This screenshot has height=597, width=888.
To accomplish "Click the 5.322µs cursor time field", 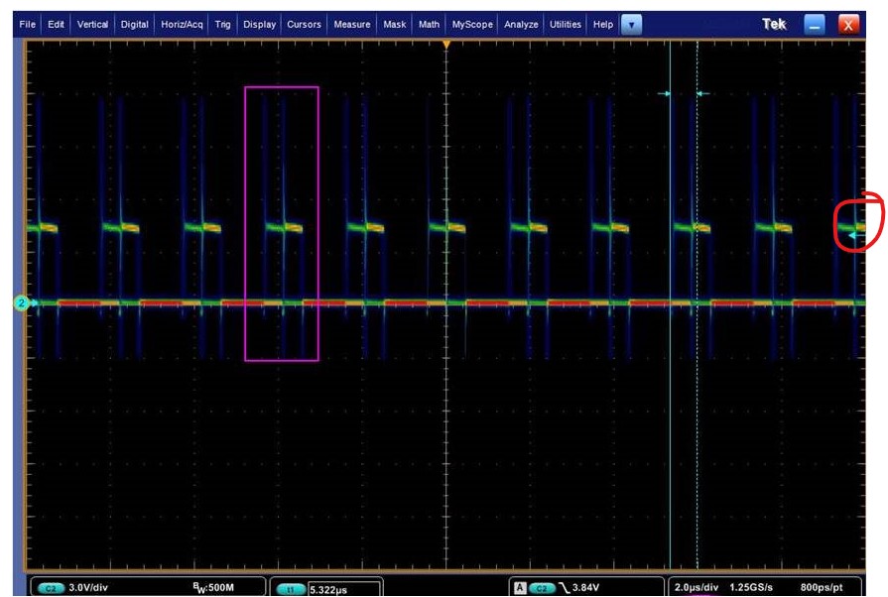I will coord(344,589).
